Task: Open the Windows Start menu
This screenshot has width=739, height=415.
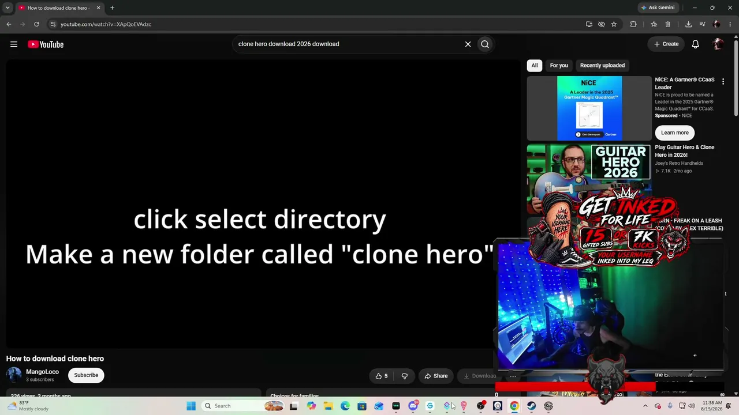Action: click(191, 406)
